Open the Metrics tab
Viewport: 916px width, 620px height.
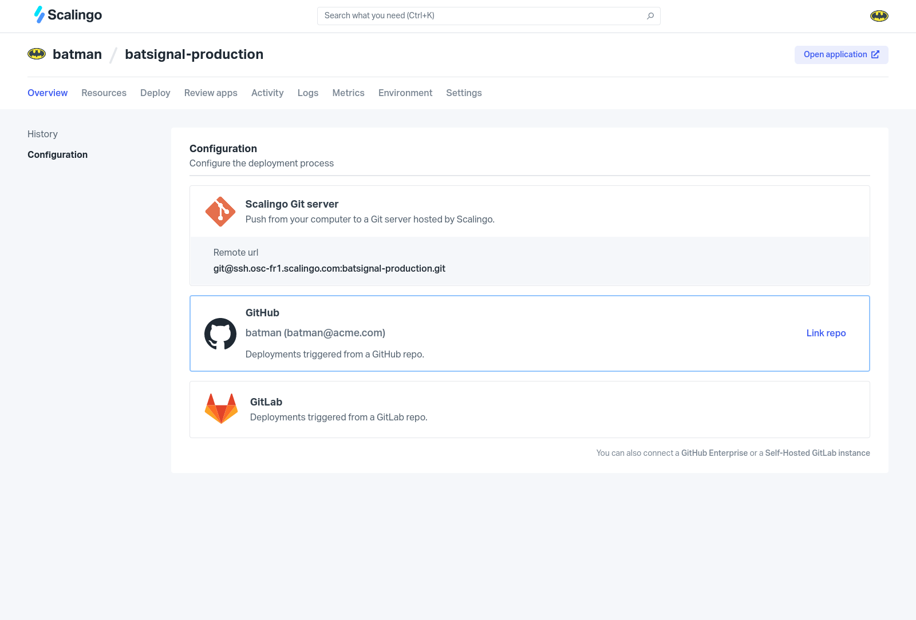tap(348, 93)
